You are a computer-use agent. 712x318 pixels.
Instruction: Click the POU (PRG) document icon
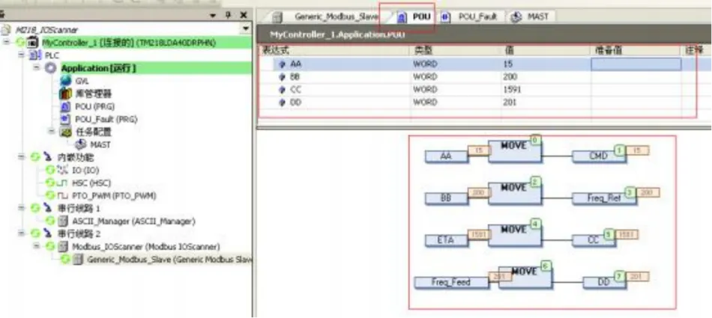66,106
